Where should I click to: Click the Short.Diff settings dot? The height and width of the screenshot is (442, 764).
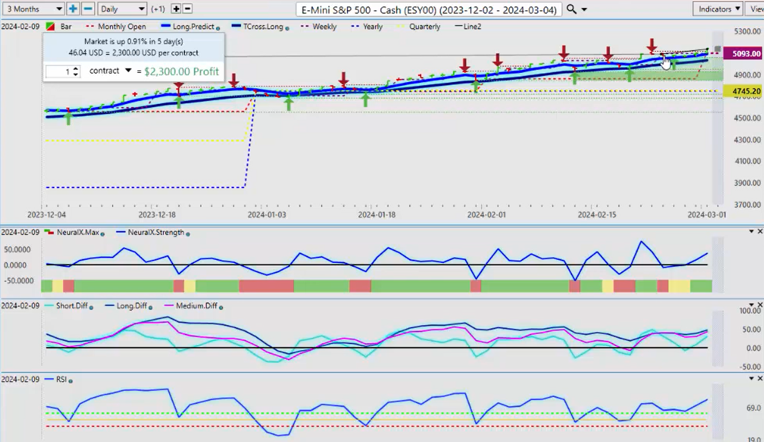pos(91,307)
